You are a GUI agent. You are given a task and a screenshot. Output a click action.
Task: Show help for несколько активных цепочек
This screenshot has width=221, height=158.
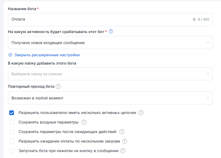(x=141, y=113)
